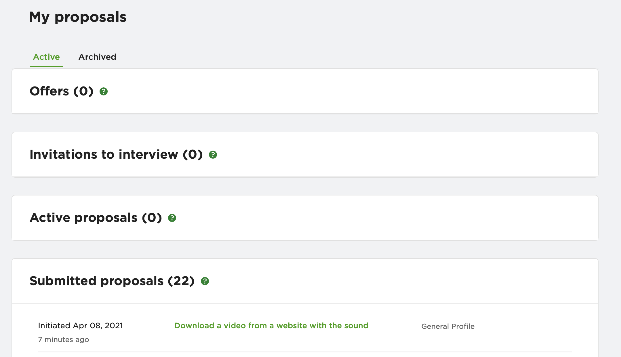Show help tooltip for Submitted proposals
The height and width of the screenshot is (357, 621).
tap(205, 281)
